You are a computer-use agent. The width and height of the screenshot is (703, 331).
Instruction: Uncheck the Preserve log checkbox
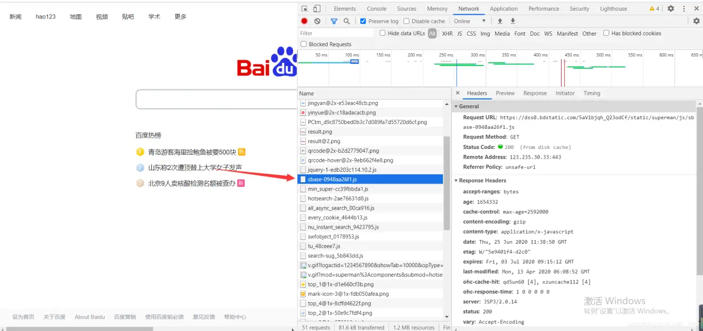point(363,21)
